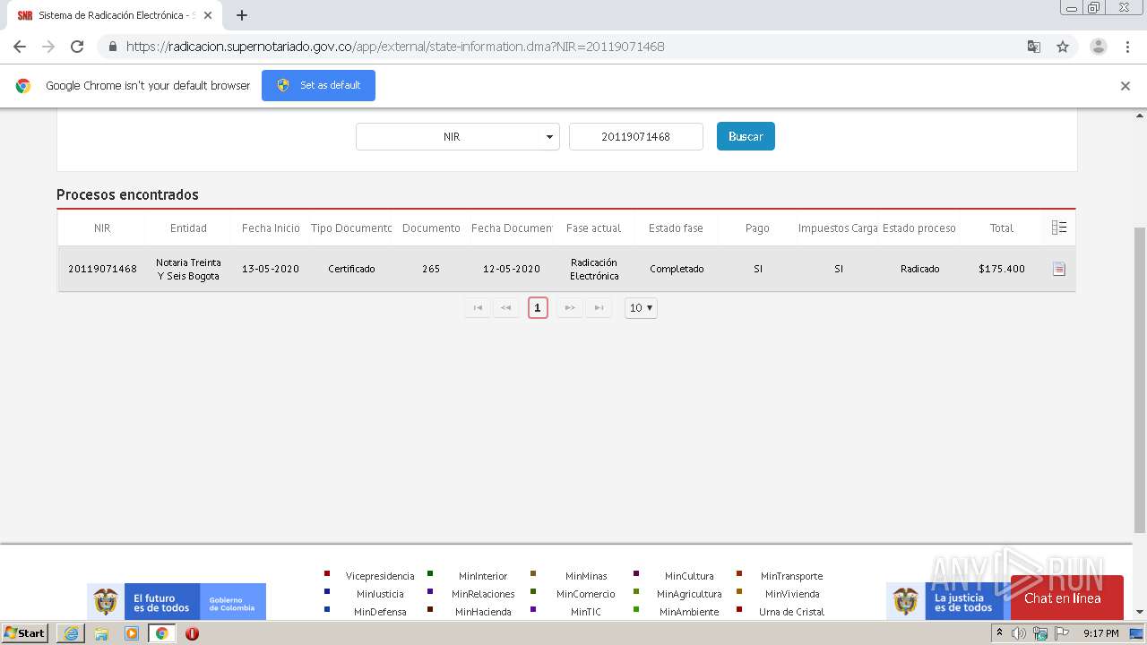Select the Sistema de Radicación Electrónica tab
Screen dimensions: 1147x645
pyautogui.click(x=116, y=15)
